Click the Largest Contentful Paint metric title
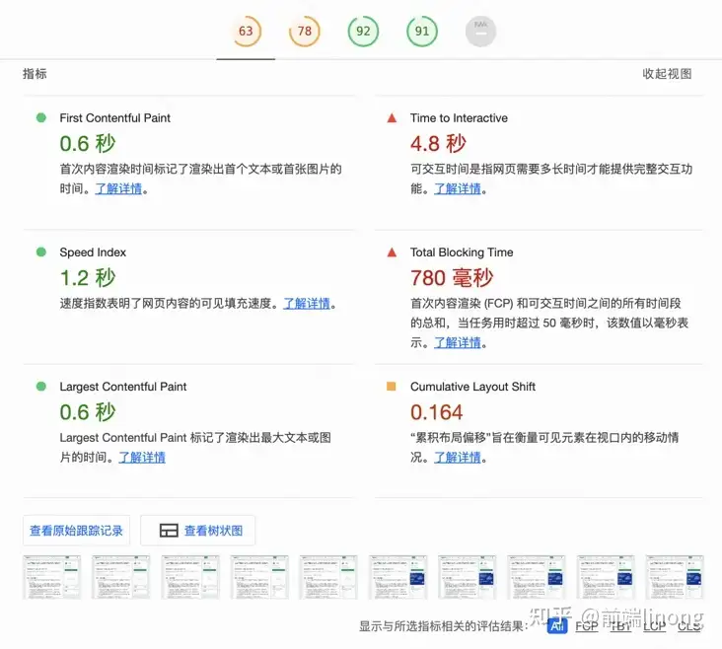Viewport: 722px width, 649px height. coord(123,387)
